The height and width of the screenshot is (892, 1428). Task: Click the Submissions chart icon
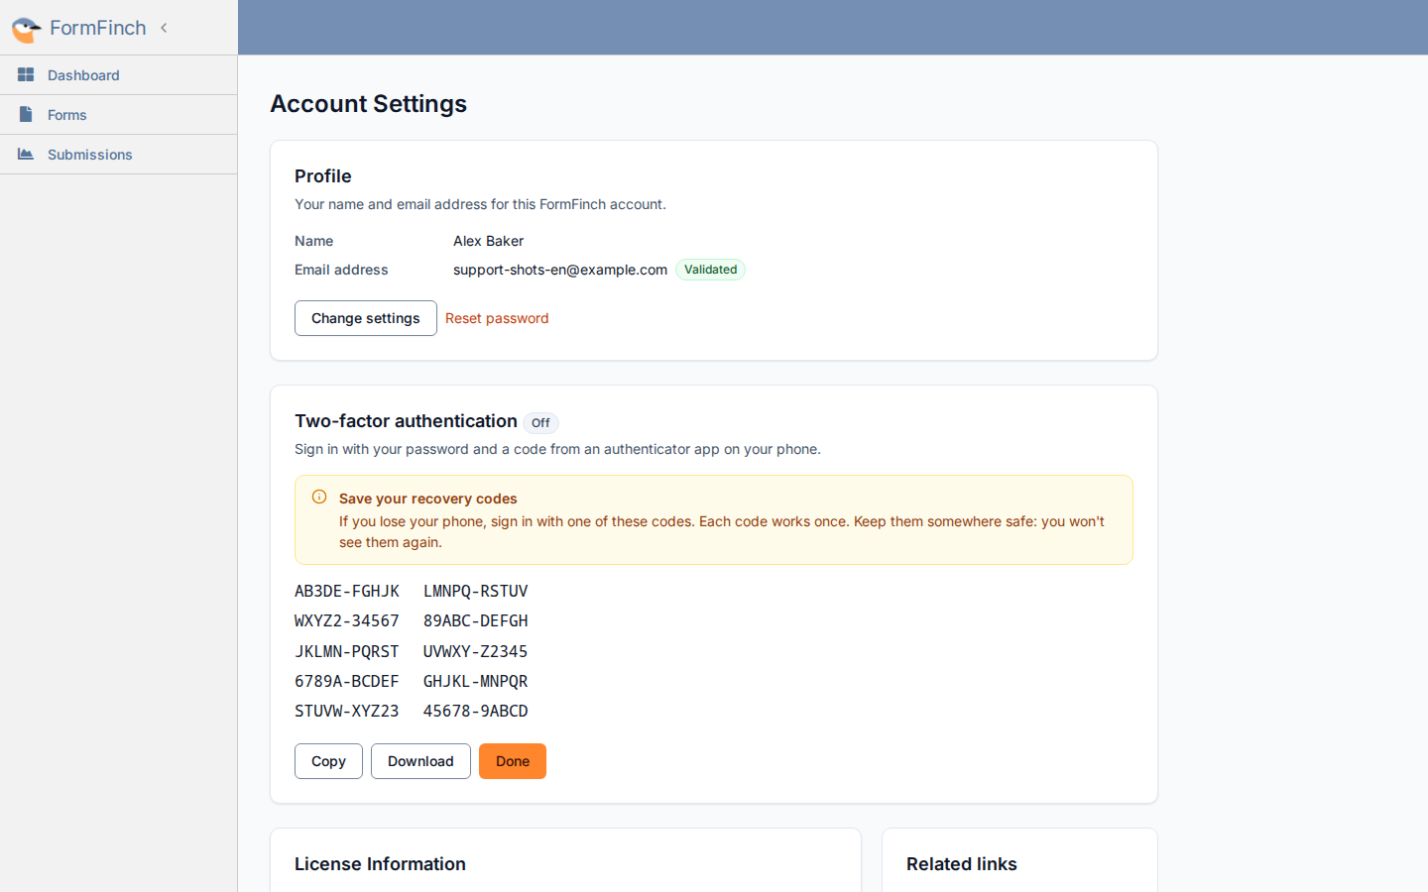tap(26, 155)
